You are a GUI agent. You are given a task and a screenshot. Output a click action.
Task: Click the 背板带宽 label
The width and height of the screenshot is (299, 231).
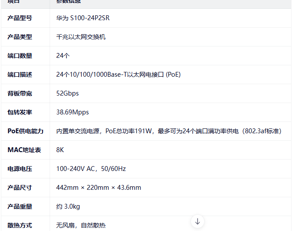click(x=20, y=93)
